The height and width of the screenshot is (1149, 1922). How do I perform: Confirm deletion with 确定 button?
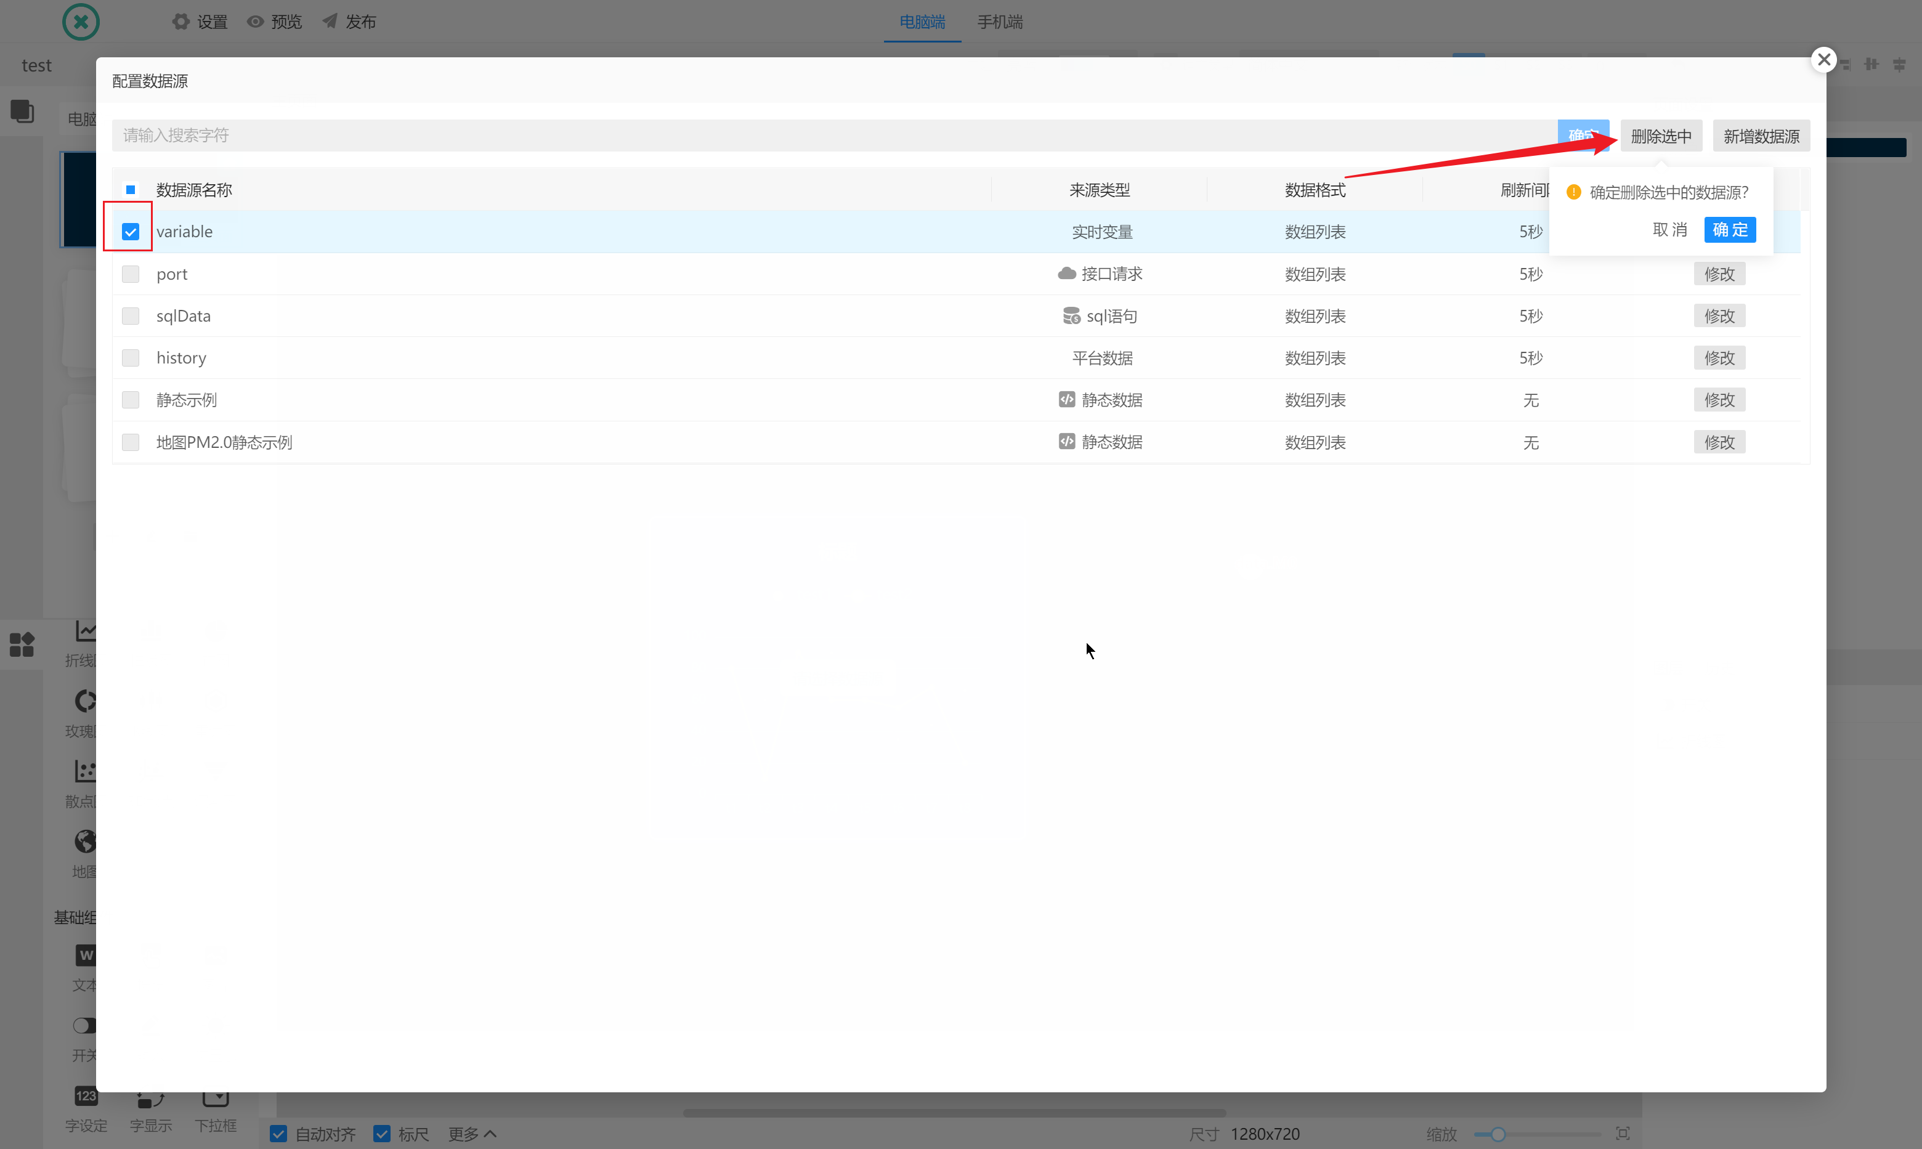pos(1730,229)
